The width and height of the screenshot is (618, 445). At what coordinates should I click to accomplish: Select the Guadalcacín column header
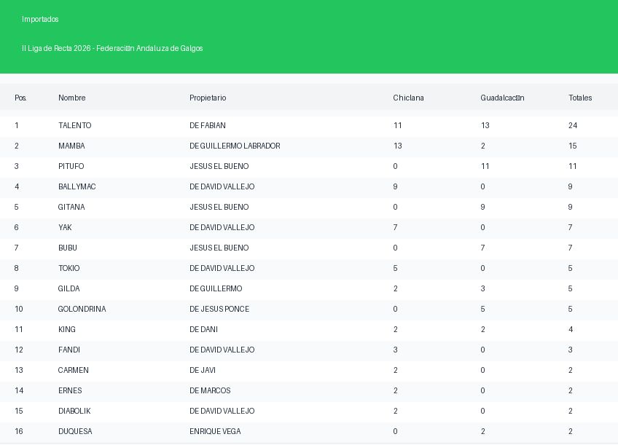pos(502,98)
